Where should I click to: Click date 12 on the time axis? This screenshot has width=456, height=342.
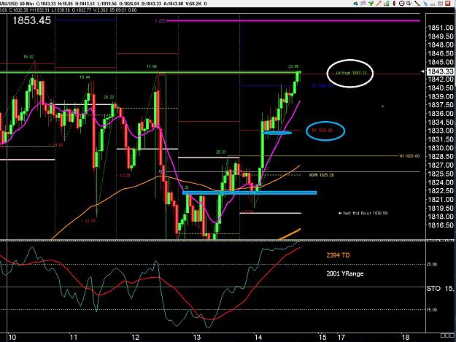pyautogui.click(x=135, y=338)
